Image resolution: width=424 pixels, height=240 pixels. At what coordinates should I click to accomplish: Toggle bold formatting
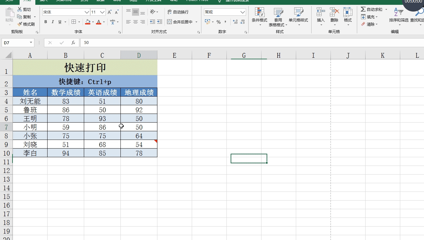coord(46,22)
